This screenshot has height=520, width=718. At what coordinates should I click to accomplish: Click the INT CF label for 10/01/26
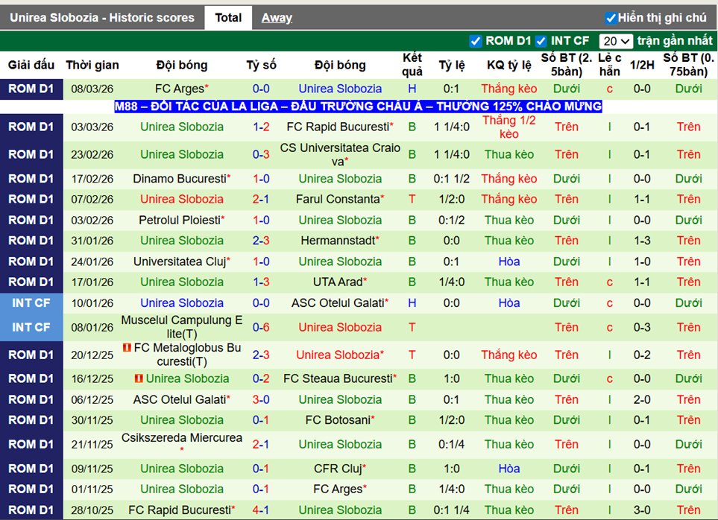tap(31, 303)
